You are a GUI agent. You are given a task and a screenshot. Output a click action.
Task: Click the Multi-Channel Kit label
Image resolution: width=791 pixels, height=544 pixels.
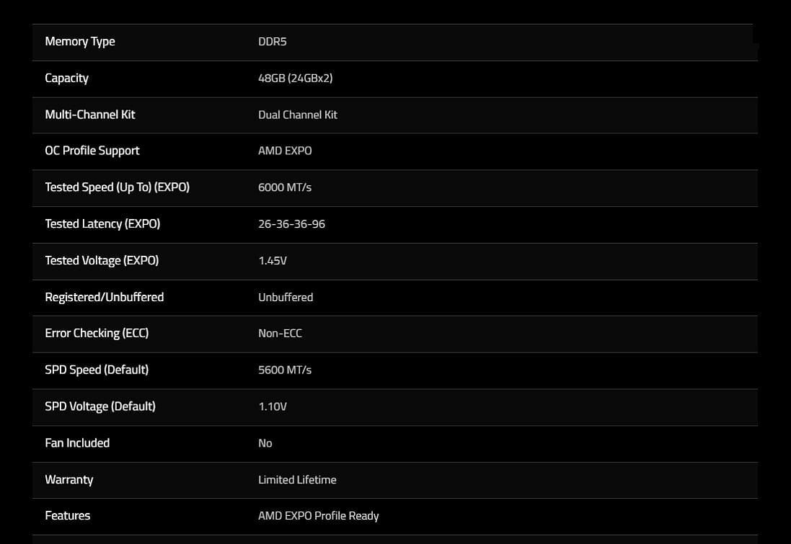(90, 115)
